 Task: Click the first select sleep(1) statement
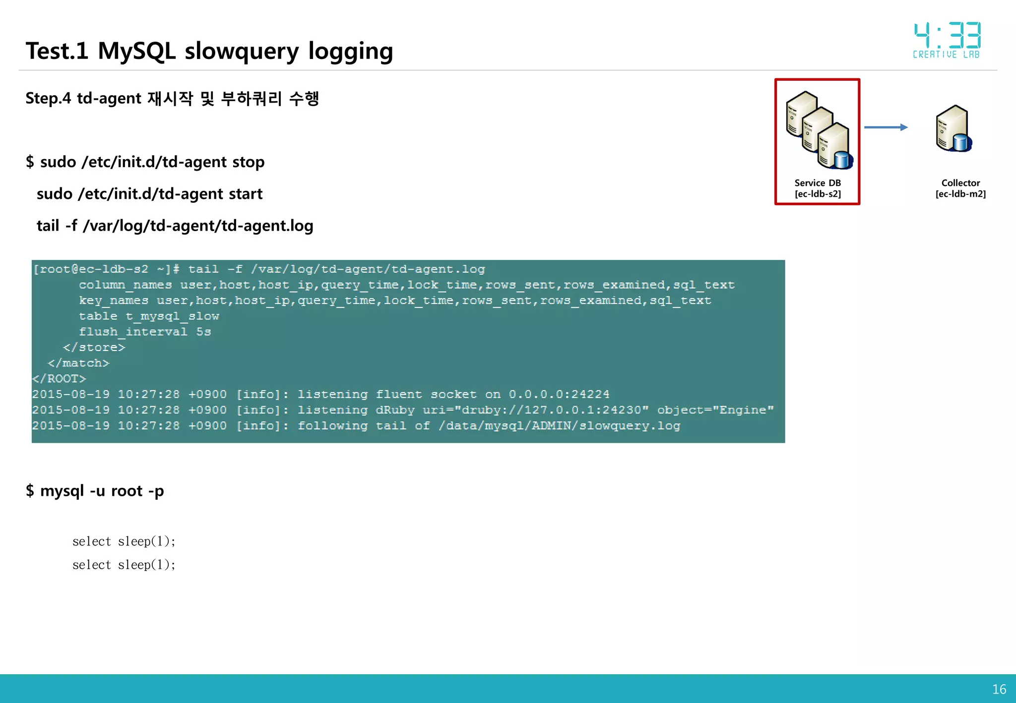(124, 541)
